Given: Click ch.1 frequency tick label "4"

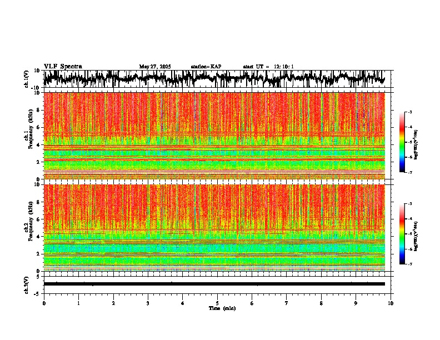Looking at the screenshot, I should [x=38, y=145].
